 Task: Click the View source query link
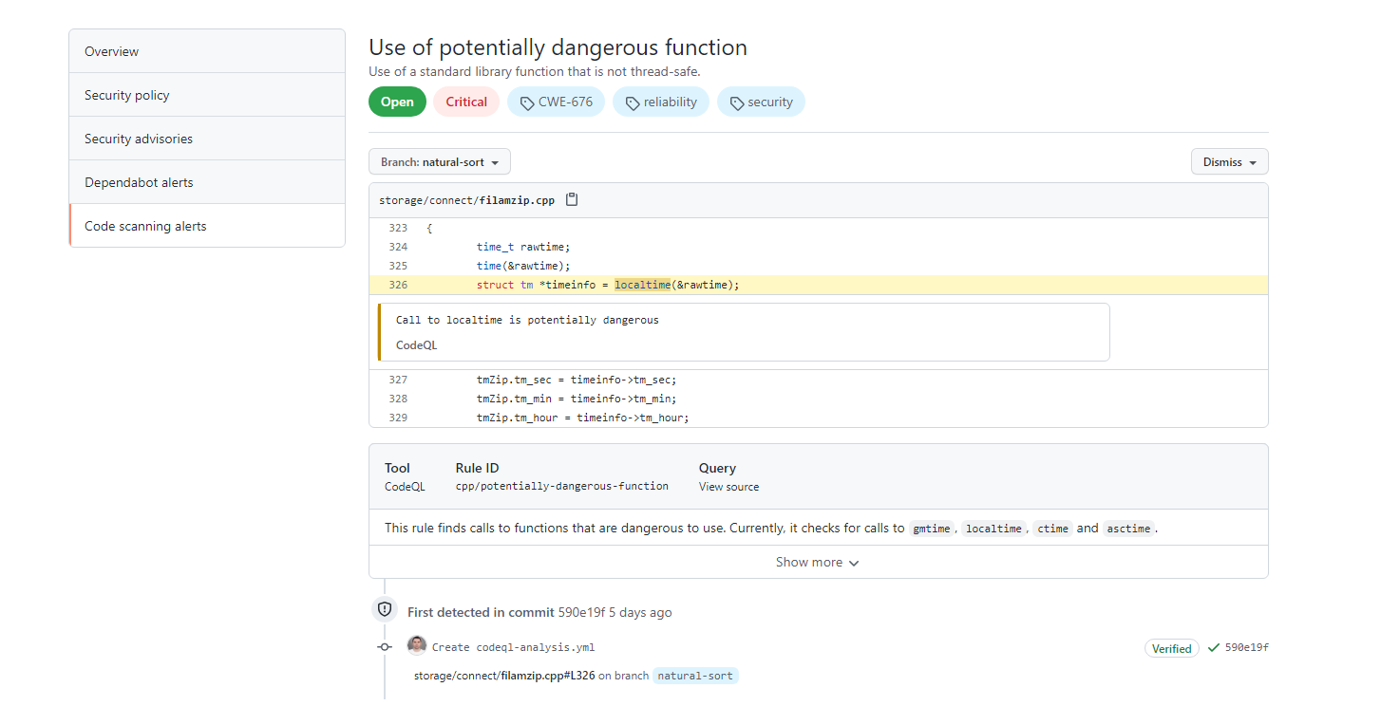[728, 487]
